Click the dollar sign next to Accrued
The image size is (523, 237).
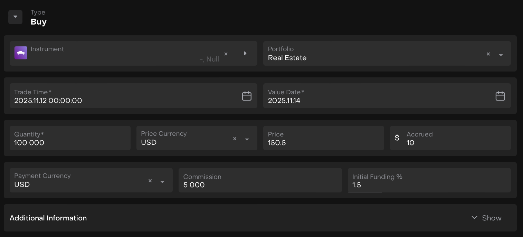pyautogui.click(x=397, y=138)
